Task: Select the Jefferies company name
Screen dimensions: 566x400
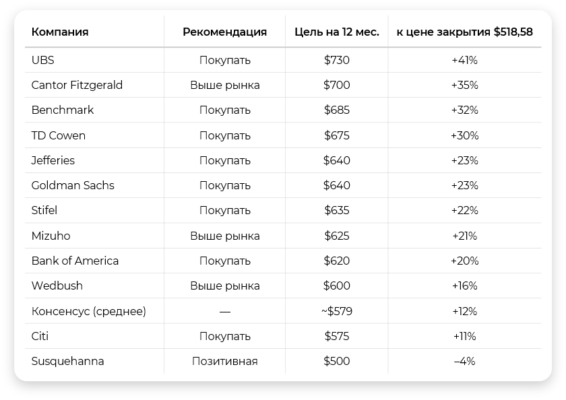Action: tap(53, 160)
